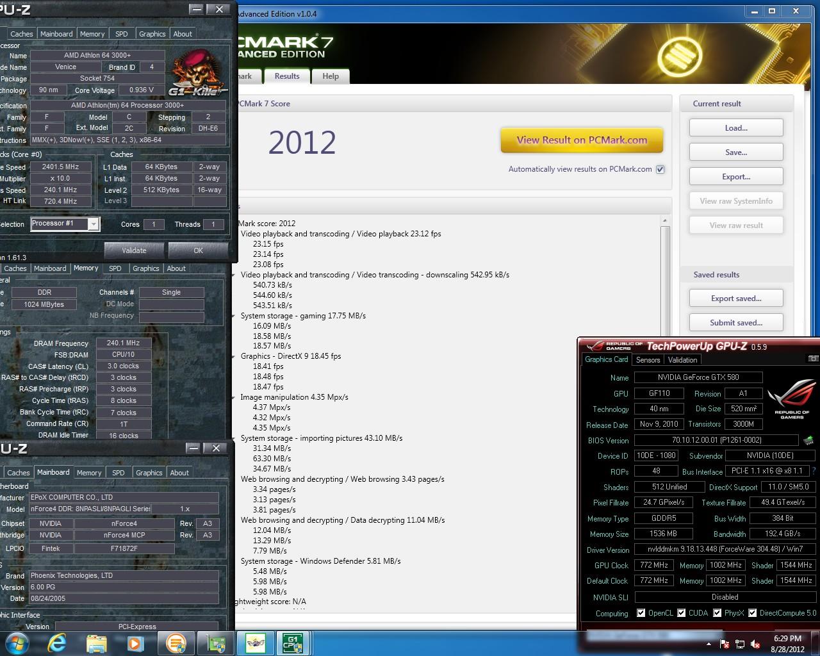
Task: Click the Save... button in PCMark
Action: (736, 152)
